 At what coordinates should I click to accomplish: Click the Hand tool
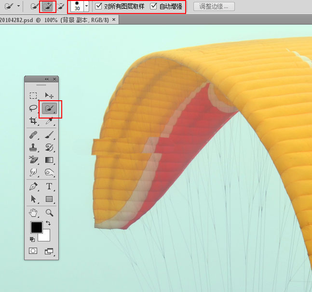[x=33, y=212]
